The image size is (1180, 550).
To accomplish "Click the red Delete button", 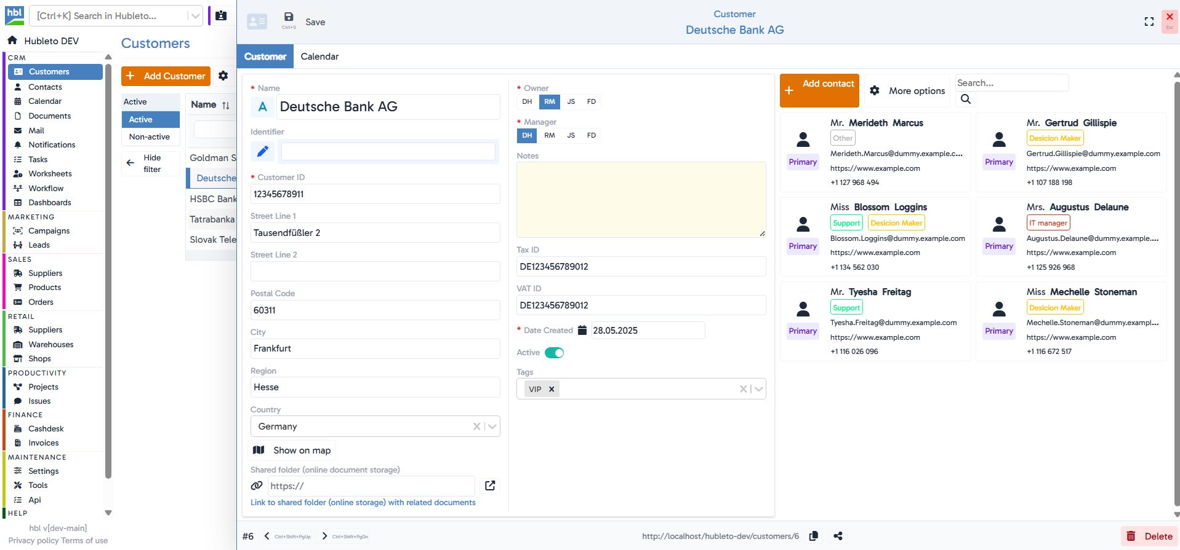I will point(1149,536).
